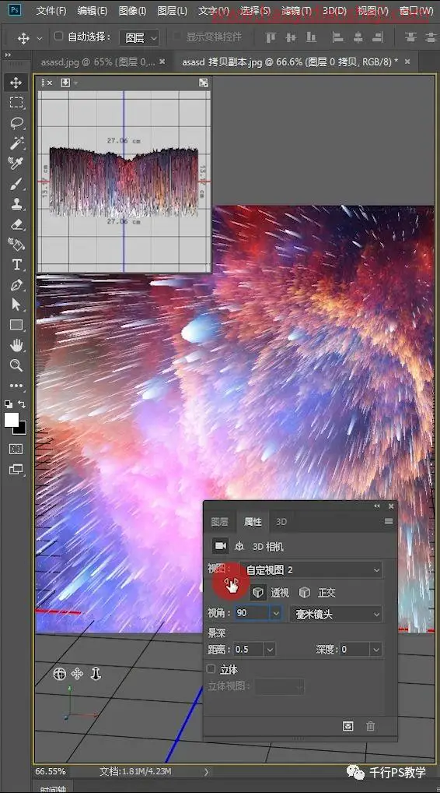Select the Eraser tool
Screen dimensions: 440x793
[x=16, y=224]
